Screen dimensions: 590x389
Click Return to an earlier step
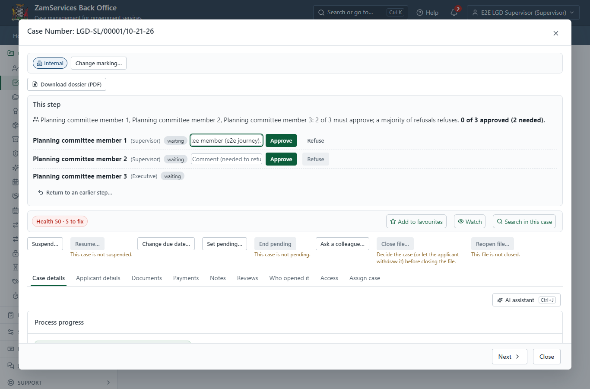tap(75, 192)
